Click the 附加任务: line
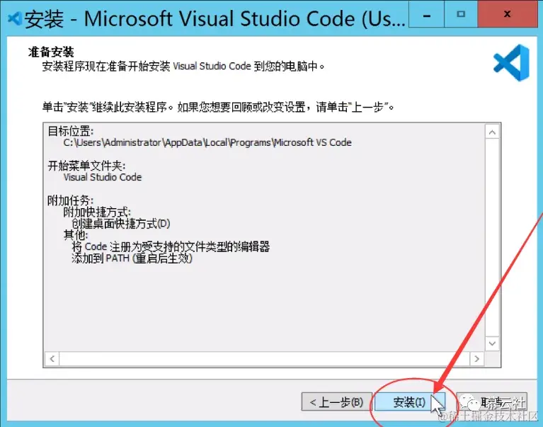 pos(70,200)
